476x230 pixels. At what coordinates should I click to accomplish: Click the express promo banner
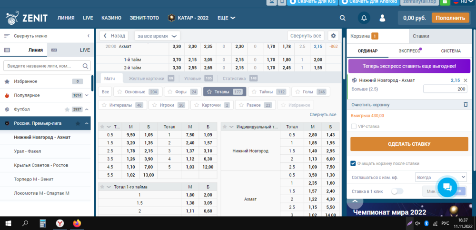409,66
